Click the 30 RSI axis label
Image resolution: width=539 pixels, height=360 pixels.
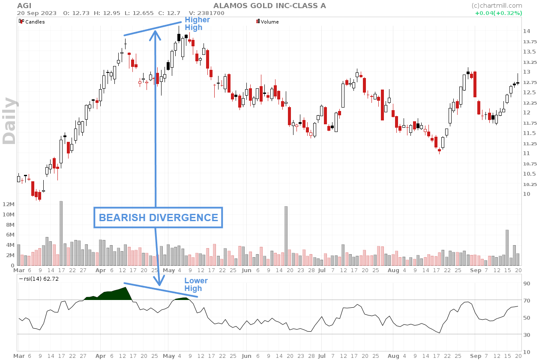[527, 335]
